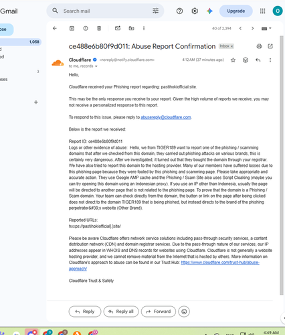The image size is (285, 335).
Task: Click the emoji reaction button beside Forward
Action: 184,312
